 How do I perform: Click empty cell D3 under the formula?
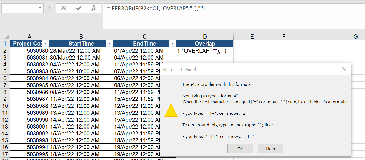pyautogui.click(x=205, y=58)
